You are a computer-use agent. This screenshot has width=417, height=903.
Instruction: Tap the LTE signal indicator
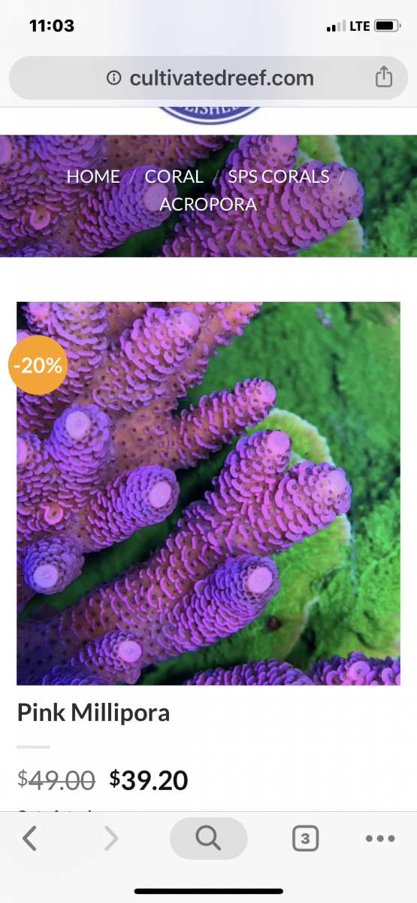(349, 26)
